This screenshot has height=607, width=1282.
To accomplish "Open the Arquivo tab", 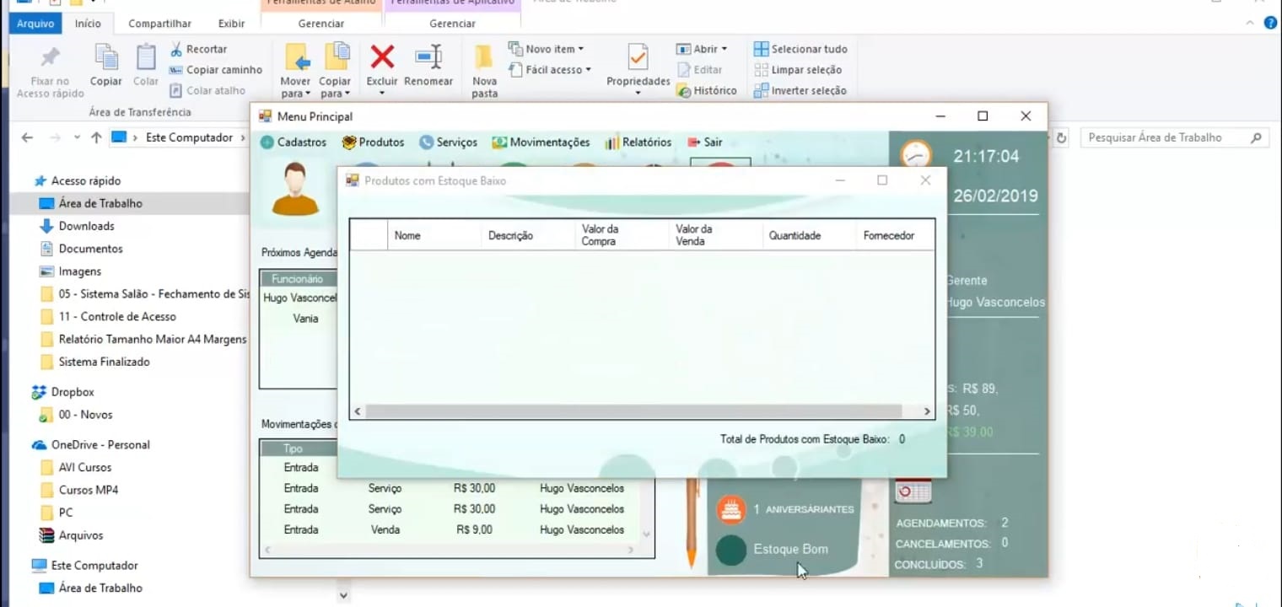I will [x=35, y=24].
